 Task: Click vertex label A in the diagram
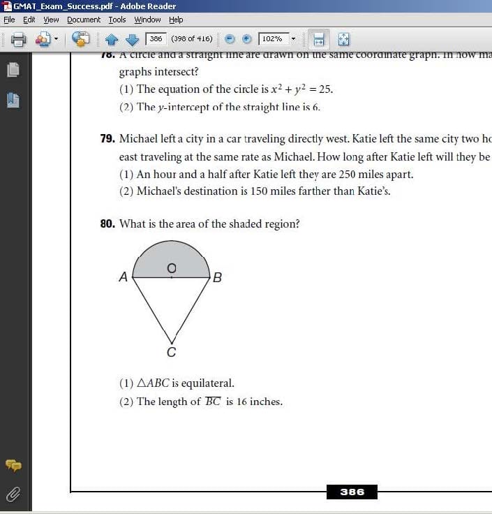pos(124,277)
